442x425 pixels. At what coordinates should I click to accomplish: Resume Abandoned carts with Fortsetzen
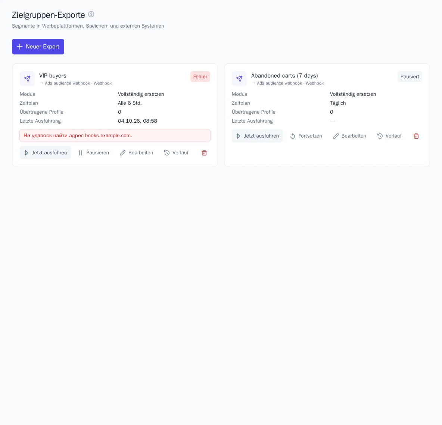[306, 136]
